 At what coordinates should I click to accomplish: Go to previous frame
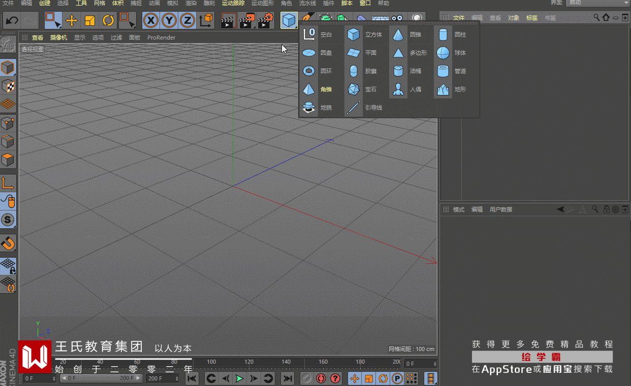tap(225, 378)
